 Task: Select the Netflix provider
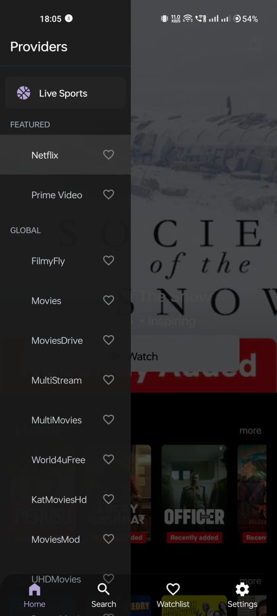pos(65,155)
